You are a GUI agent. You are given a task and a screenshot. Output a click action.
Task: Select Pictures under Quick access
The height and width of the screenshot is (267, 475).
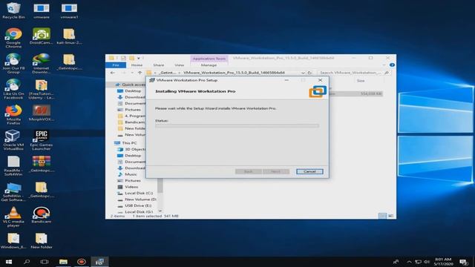point(133,110)
